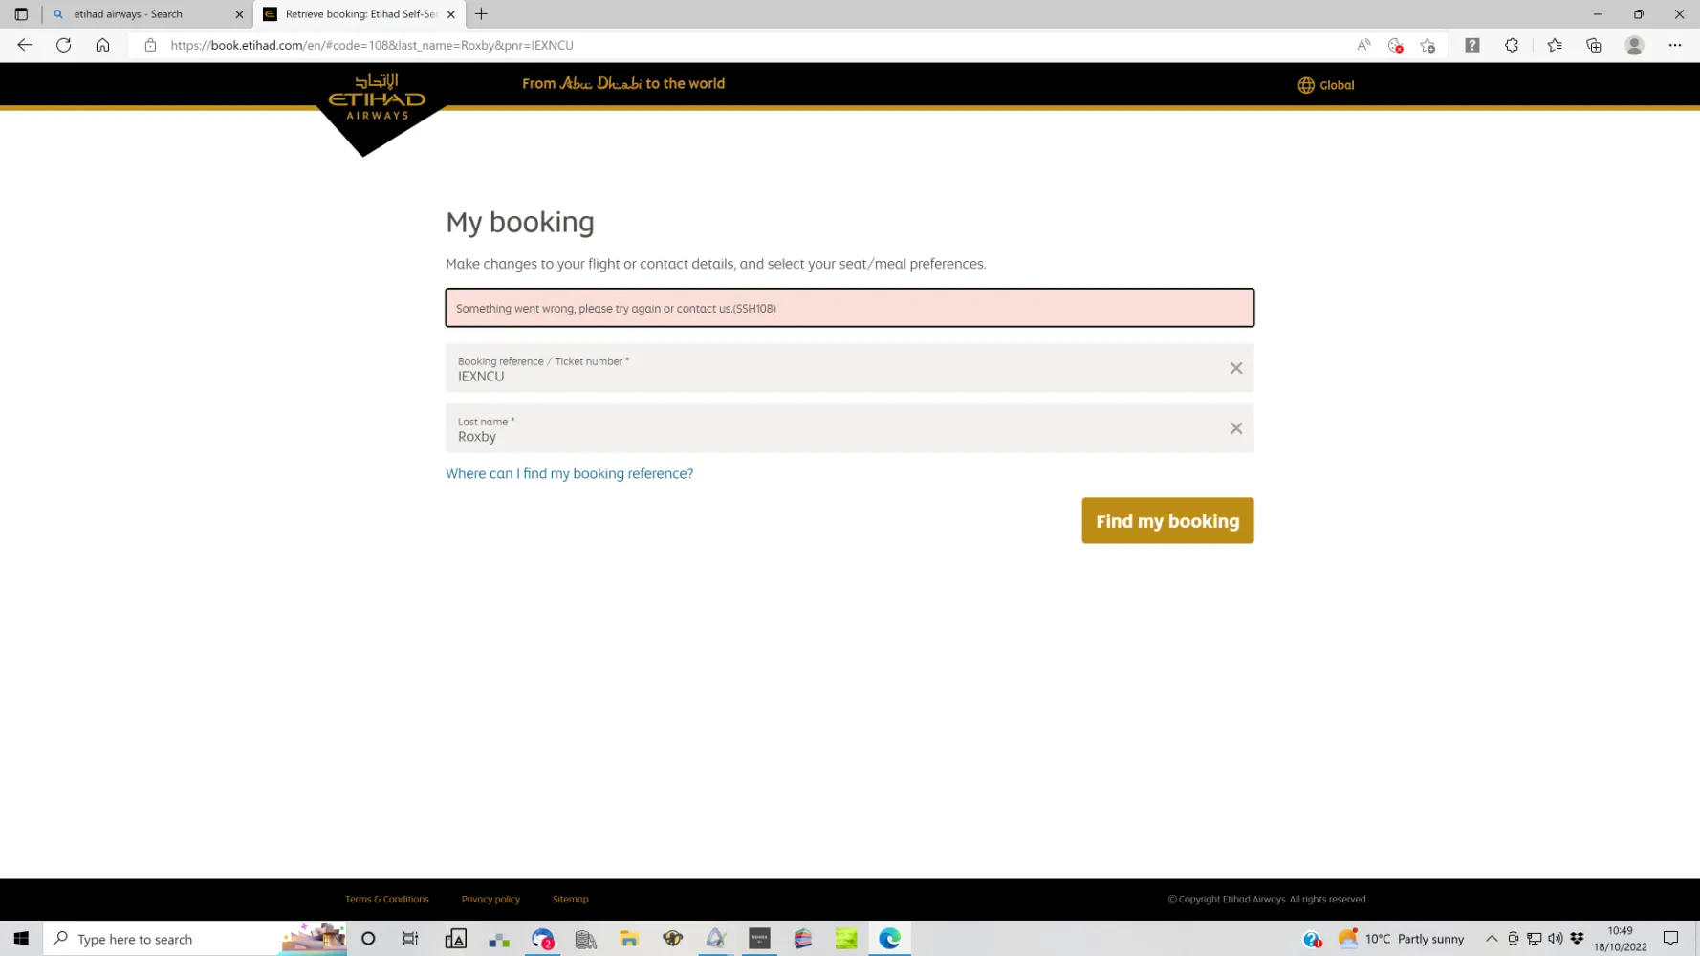Close the etihad airways Search tab
This screenshot has width=1700, height=956.
(x=239, y=14)
